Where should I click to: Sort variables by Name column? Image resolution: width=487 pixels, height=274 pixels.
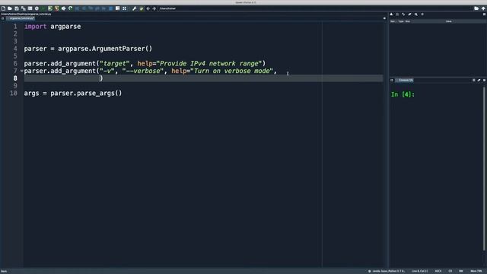pyautogui.click(x=393, y=21)
